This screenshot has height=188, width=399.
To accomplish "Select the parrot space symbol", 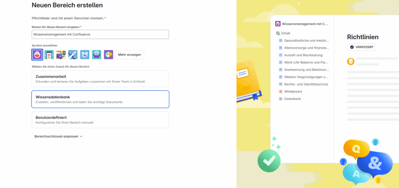I will [x=108, y=54].
